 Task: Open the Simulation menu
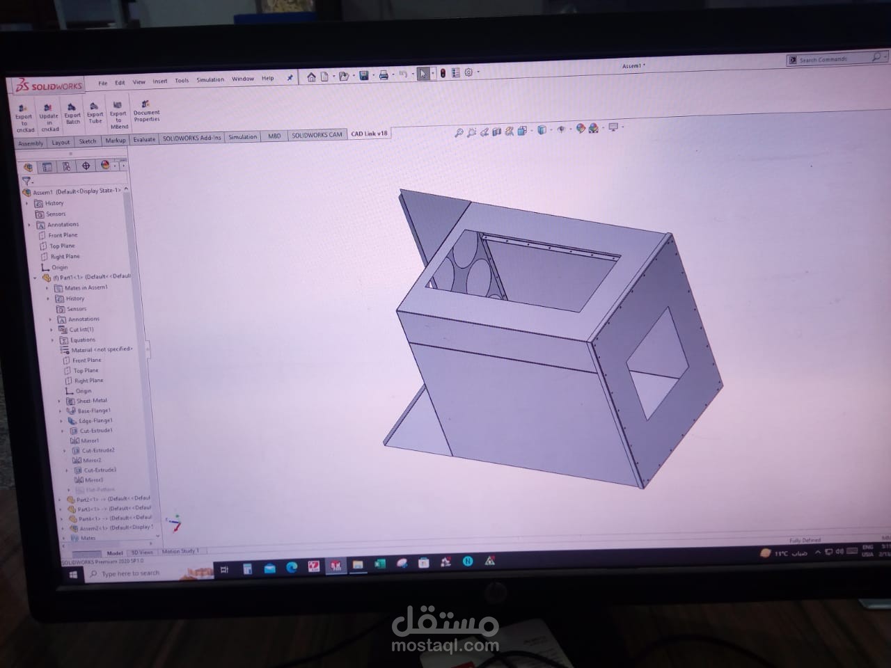click(x=210, y=80)
